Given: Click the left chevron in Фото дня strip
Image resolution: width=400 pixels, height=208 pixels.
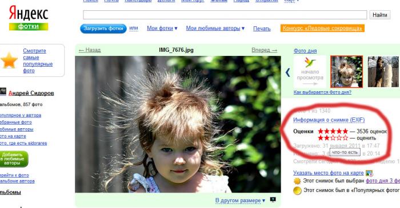Looking at the screenshot, I should pos(288,72).
